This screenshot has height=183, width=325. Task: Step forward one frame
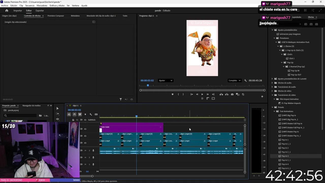(208, 94)
